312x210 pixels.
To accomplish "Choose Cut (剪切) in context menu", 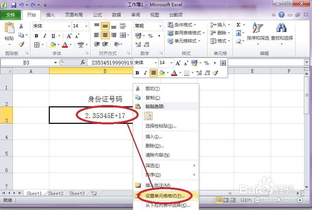I will (x=166, y=89).
